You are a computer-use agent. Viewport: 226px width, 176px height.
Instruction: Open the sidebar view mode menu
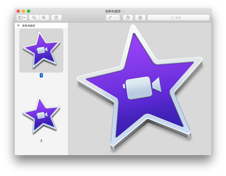22,18
